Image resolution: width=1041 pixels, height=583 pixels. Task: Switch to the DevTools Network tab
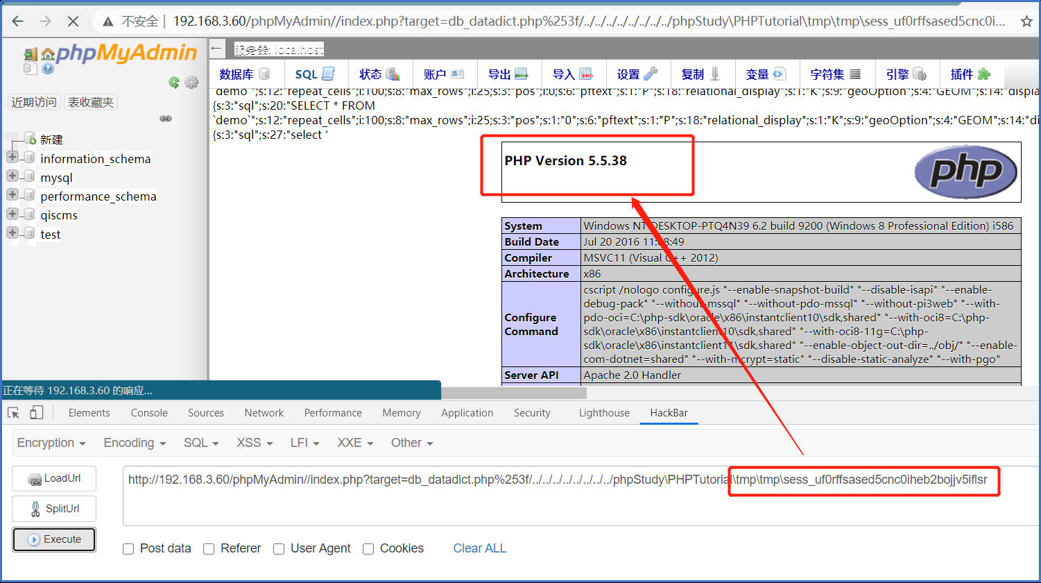click(264, 413)
